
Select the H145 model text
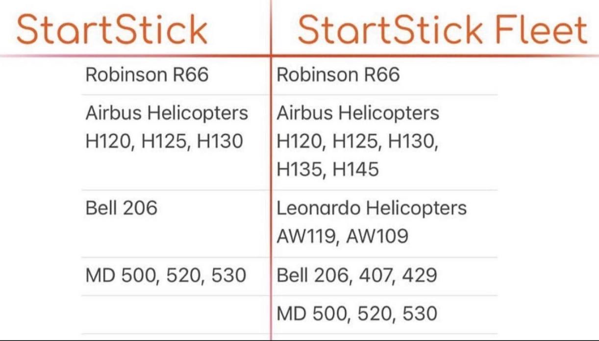[x=355, y=169]
